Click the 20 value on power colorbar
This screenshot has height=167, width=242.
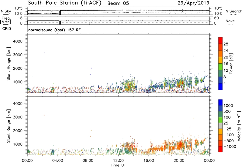[226, 57]
